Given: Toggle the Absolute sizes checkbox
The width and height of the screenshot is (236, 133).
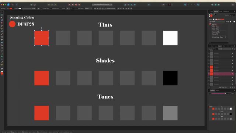Looking at the screenshot, I should pos(51,8).
